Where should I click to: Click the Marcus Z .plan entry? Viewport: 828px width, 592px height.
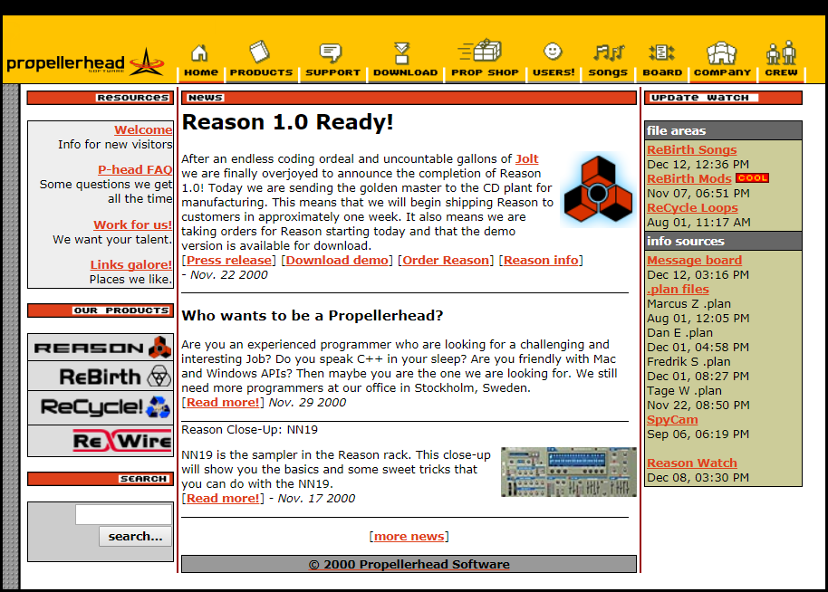coord(689,304)
